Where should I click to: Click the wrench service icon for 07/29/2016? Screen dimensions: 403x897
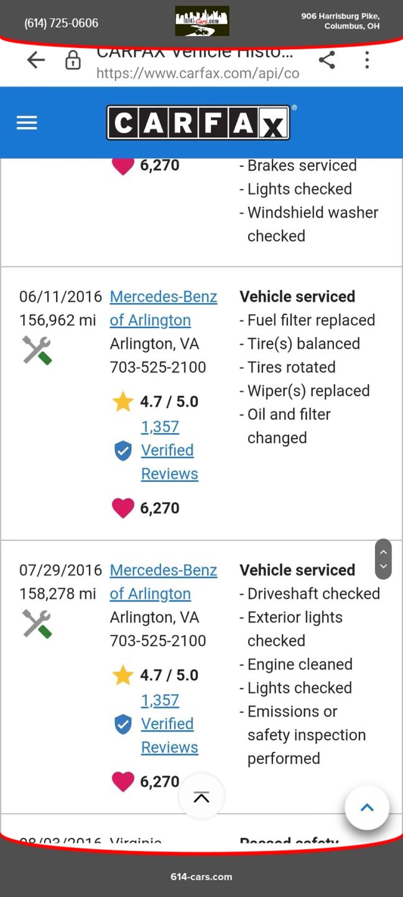pyautogui.click(x=37, y=624)
